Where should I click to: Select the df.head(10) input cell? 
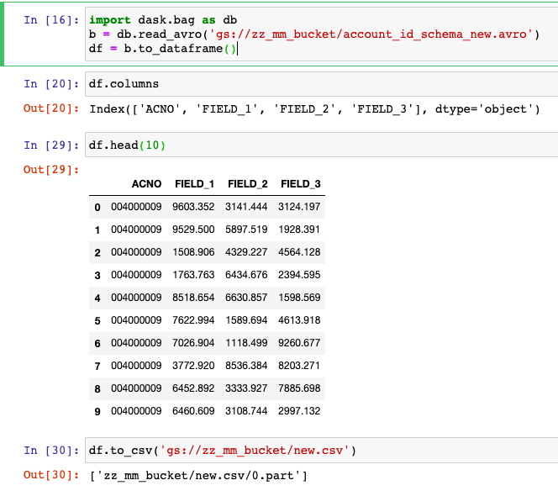(x=319, y=145)
